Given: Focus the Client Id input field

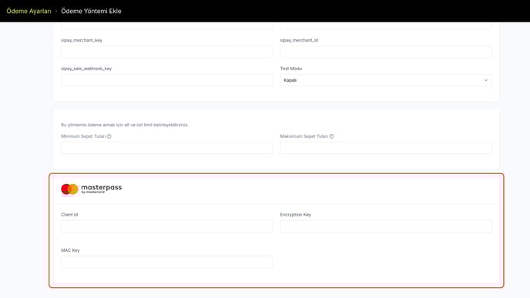Looking at the screenshot, I should [166, 226].
